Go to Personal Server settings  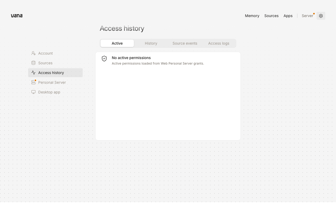[x=55, y=82]
